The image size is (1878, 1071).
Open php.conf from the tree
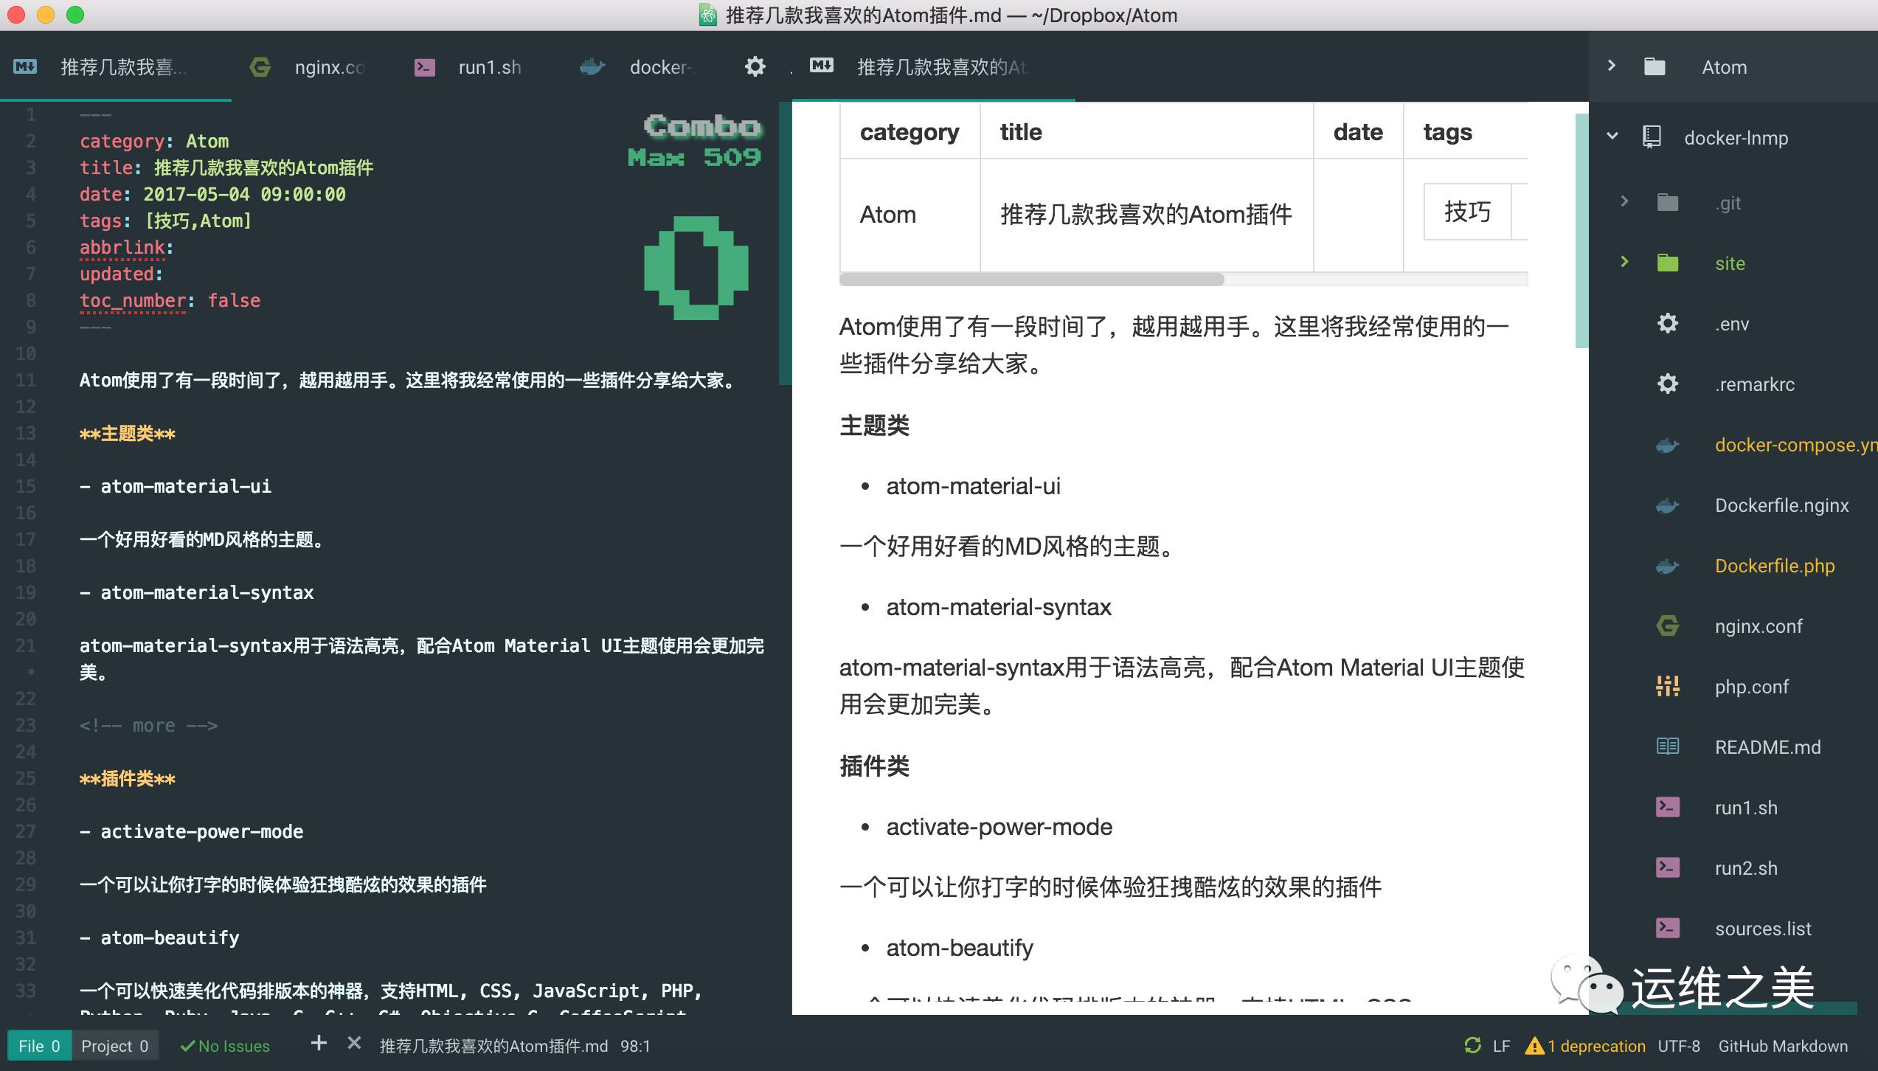[1751, 687]
